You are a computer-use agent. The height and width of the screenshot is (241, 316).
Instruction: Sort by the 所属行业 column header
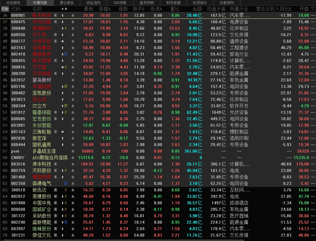pyautogui.click(x=239, y=9)
